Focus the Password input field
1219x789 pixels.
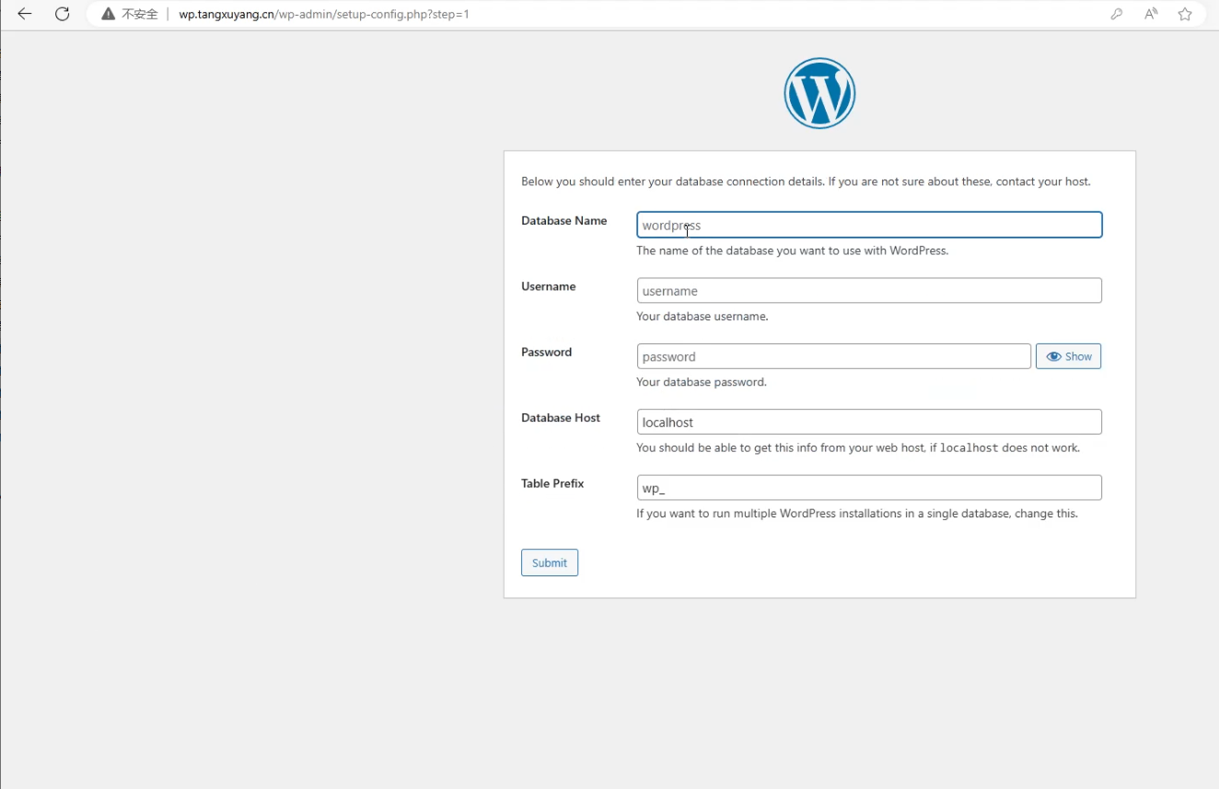point(833,356)
